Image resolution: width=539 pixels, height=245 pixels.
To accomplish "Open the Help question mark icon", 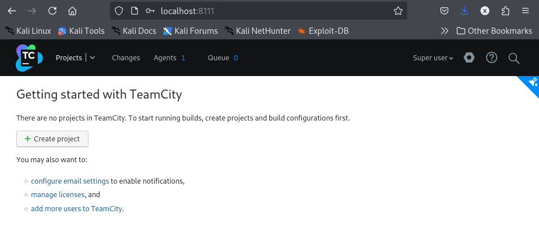I will [492, 57].
